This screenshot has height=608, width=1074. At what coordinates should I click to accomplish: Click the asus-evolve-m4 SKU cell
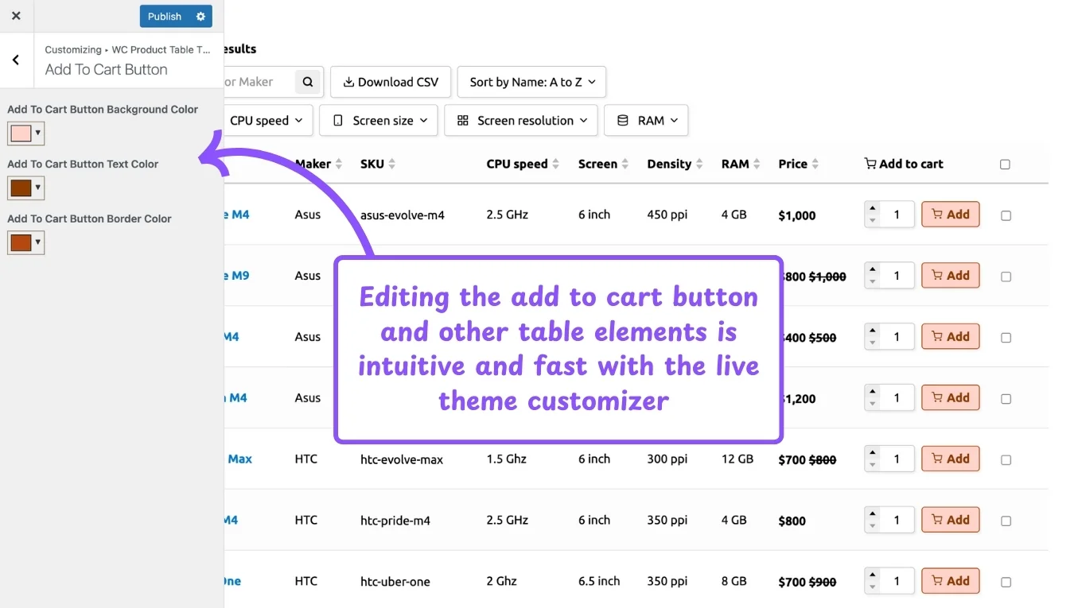tap(402, 215)
